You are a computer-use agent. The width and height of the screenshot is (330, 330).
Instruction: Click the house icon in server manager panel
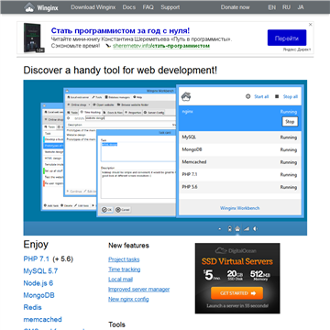click(186, 97)
